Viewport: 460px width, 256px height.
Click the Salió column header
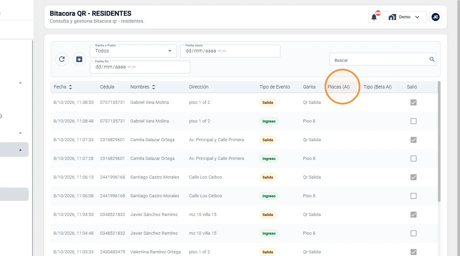click(x=412, y=87)
